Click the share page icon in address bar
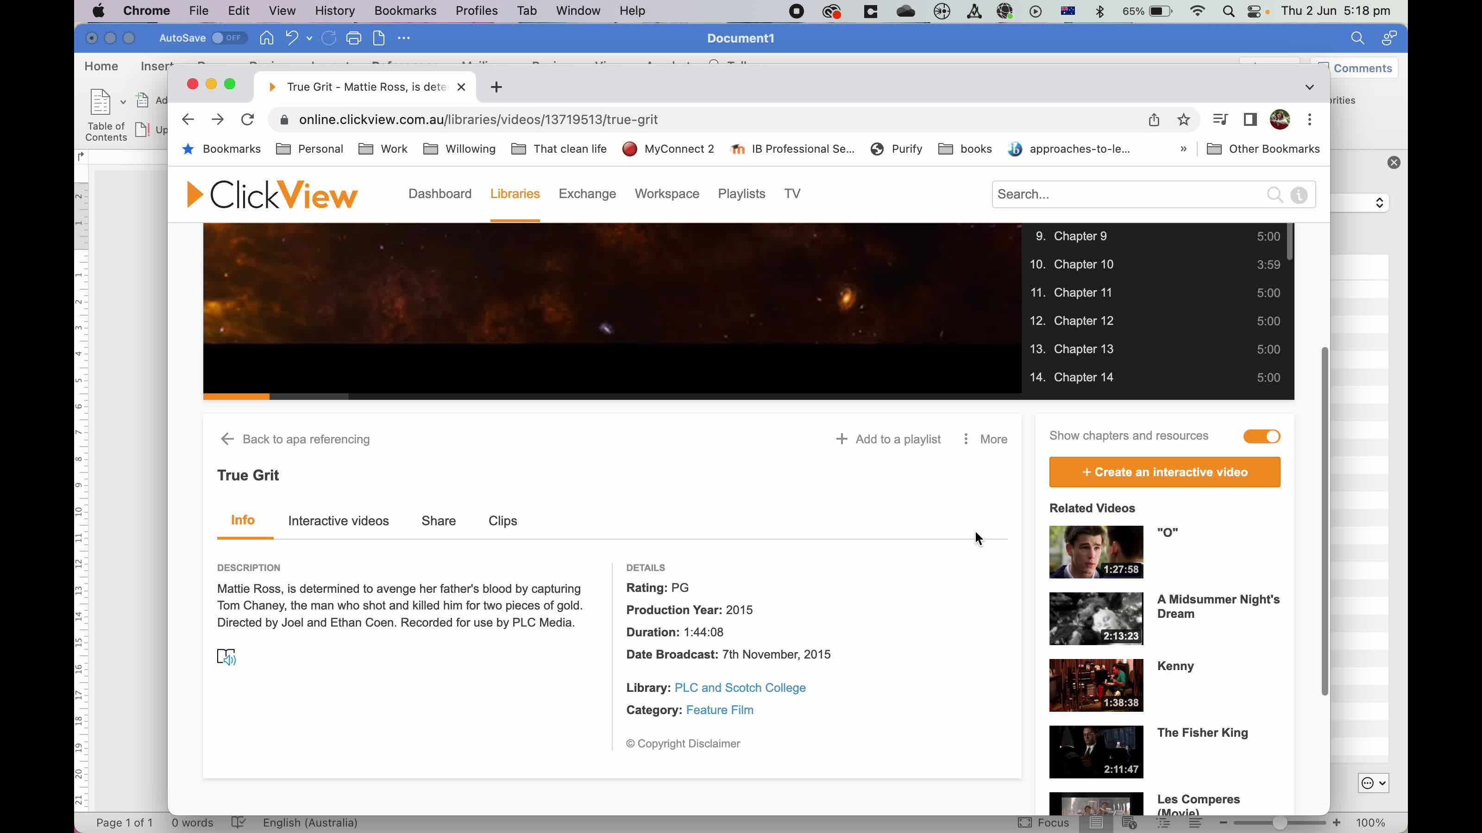Image resolution: width=1482 pixels, height=833 pixels. click(1154, 119)
